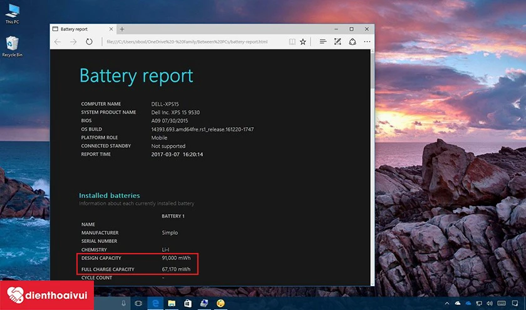Image resolution: width=526 pixels, height=310 pixels.
Task: Open a new tab with plus button
Action: [x=121, y=29]
